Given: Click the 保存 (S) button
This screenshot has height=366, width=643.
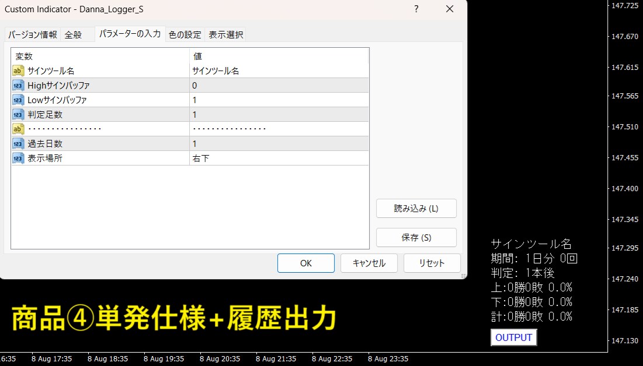Looking at the screenshot, I should click(x=416, y=237).
